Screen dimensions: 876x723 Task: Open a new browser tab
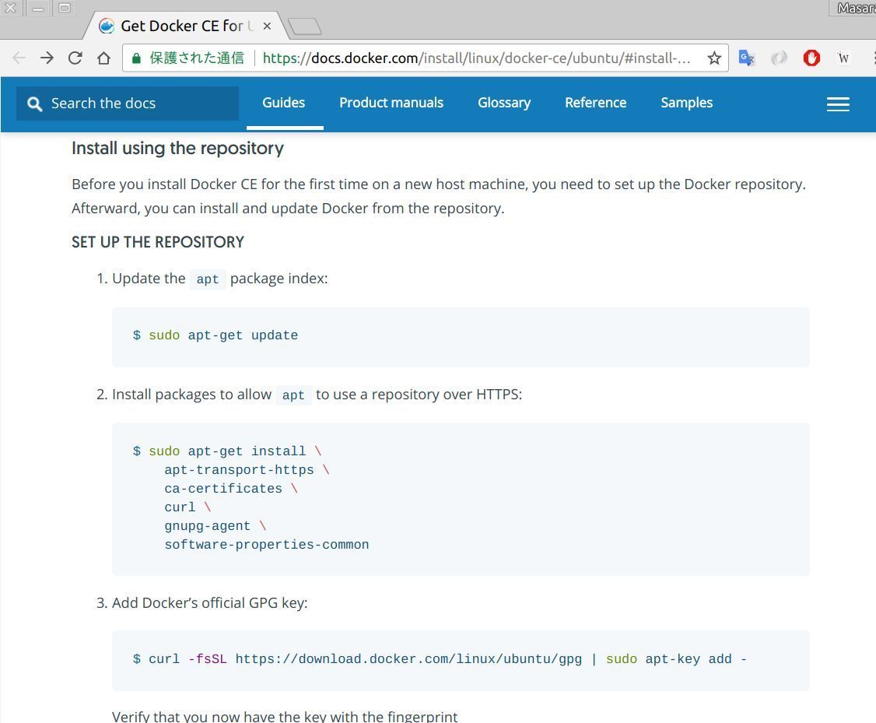[x=304, y=26]
